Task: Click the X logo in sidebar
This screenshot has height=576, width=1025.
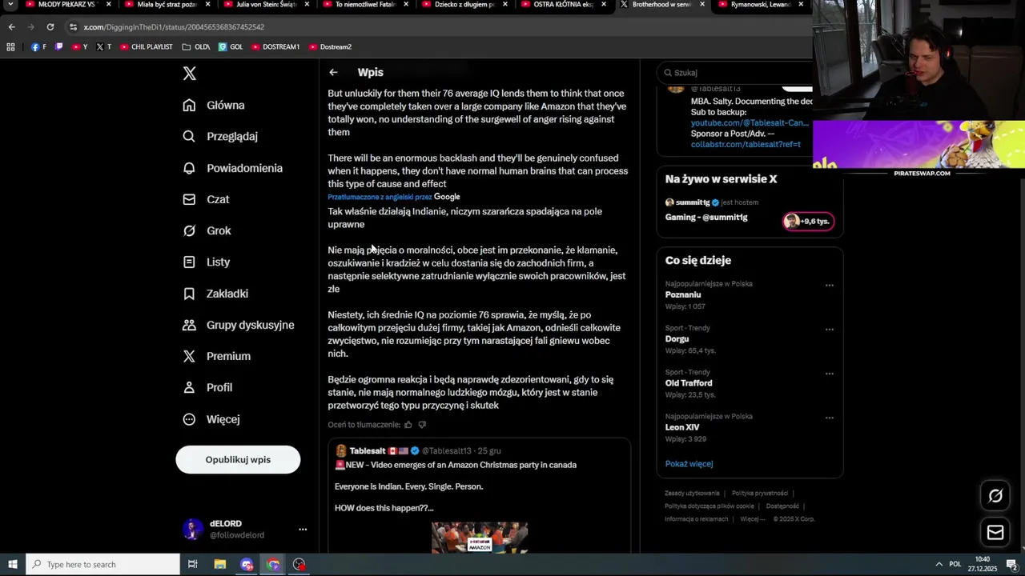Action: coord(189,74)
